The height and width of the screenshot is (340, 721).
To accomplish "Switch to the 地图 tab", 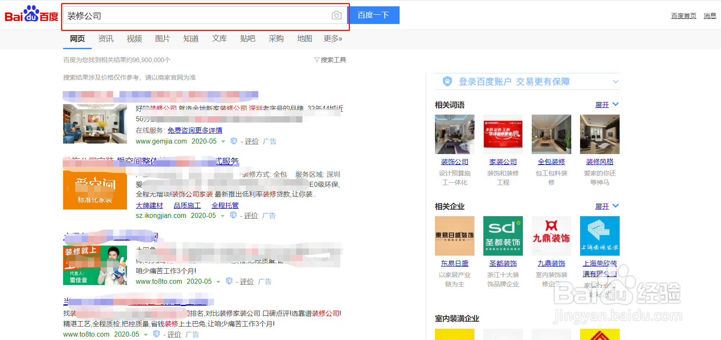I will tap(305, 39).
